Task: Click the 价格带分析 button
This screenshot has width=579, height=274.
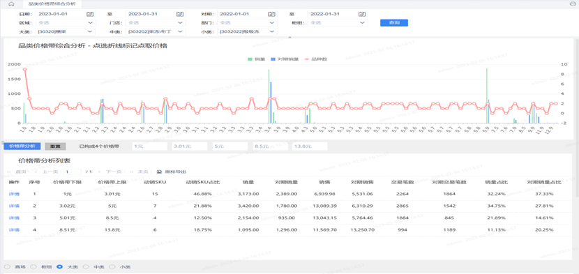Action: 22,146
